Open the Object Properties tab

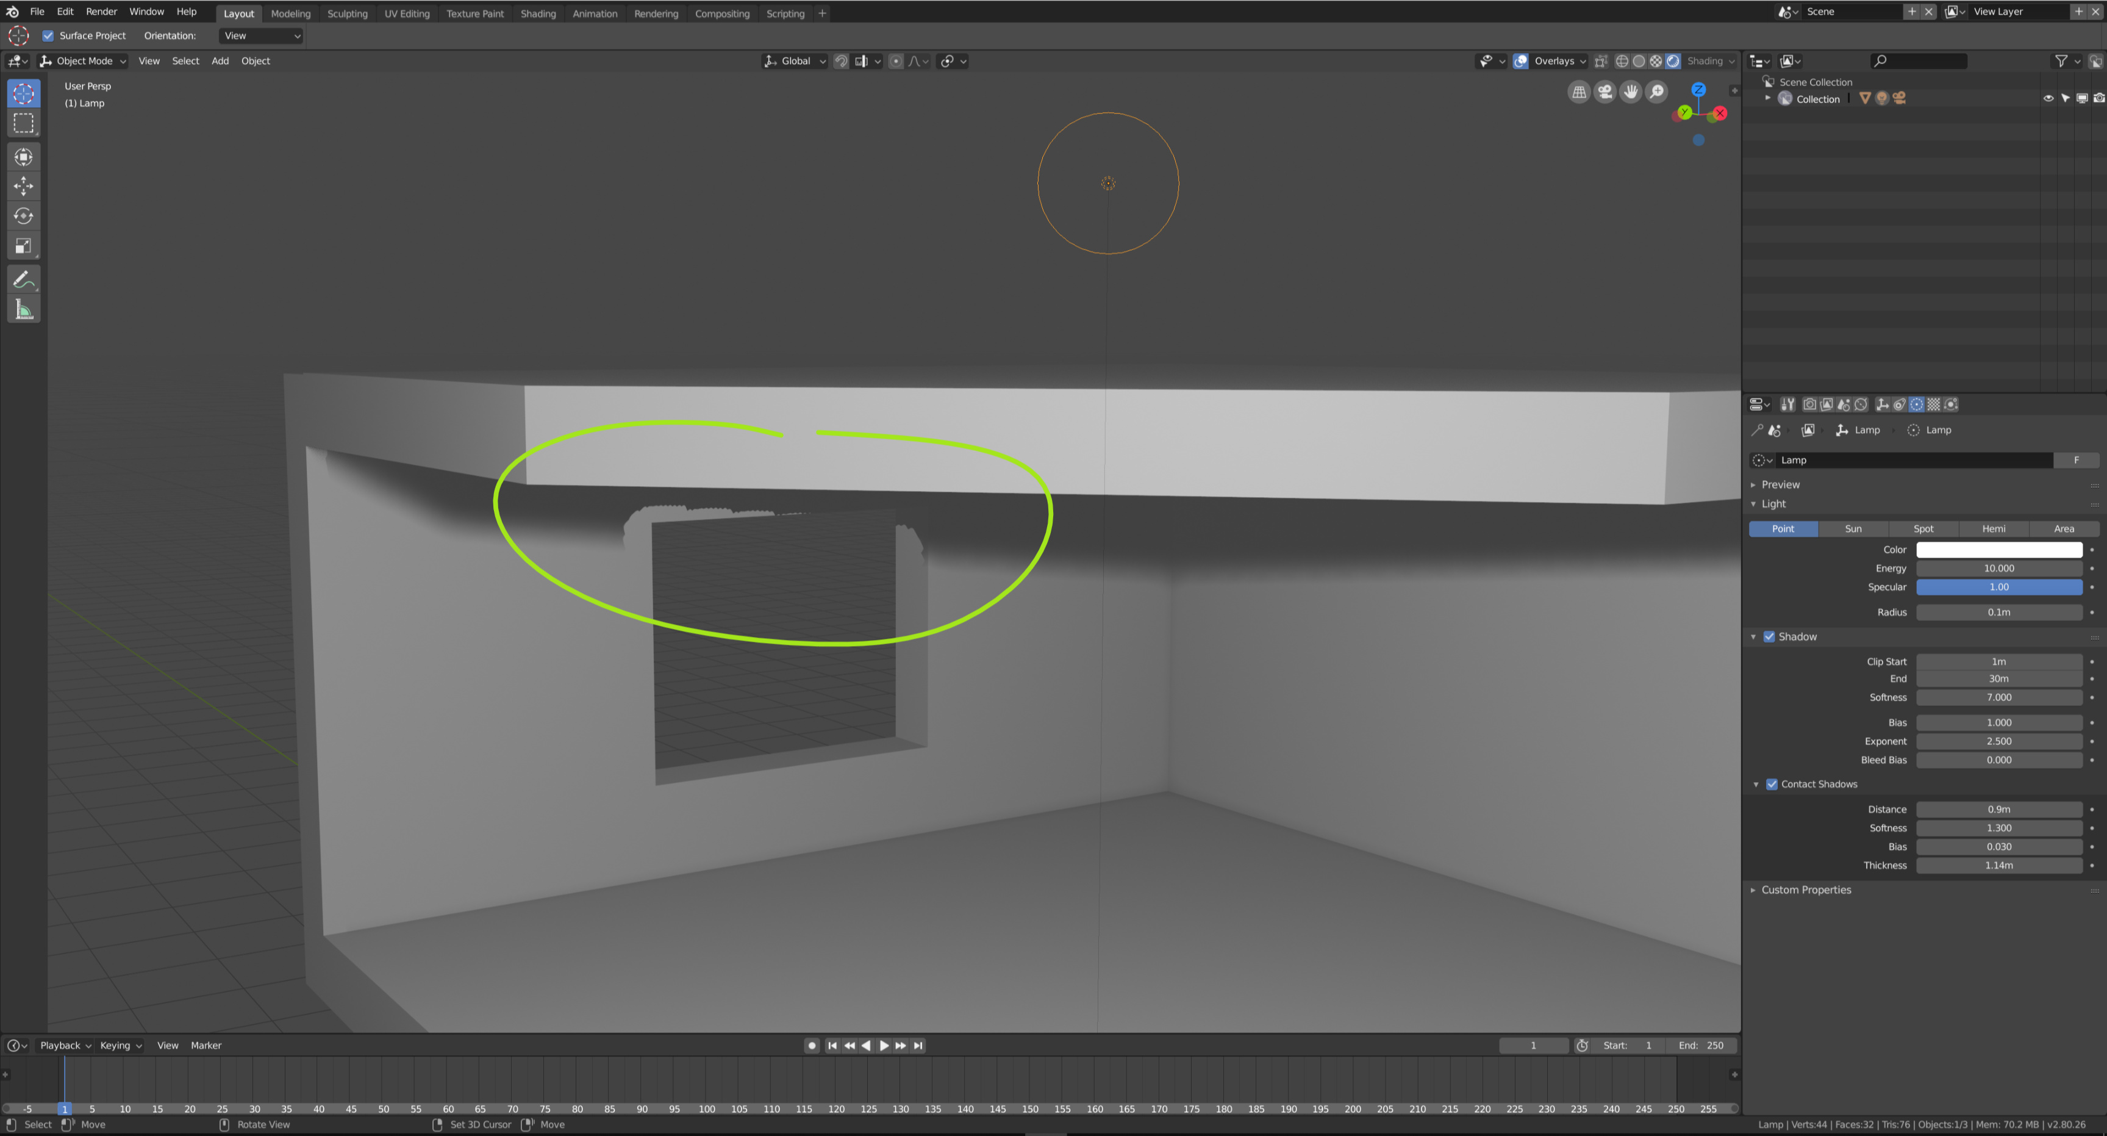click(1882, 404)
